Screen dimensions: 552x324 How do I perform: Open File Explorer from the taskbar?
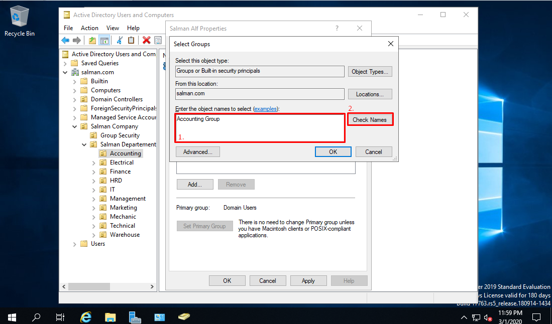coord(110,317)
